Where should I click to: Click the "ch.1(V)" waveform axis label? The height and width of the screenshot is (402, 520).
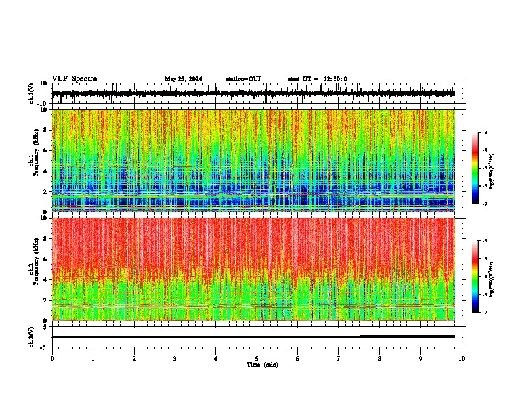tap(32, 93)
